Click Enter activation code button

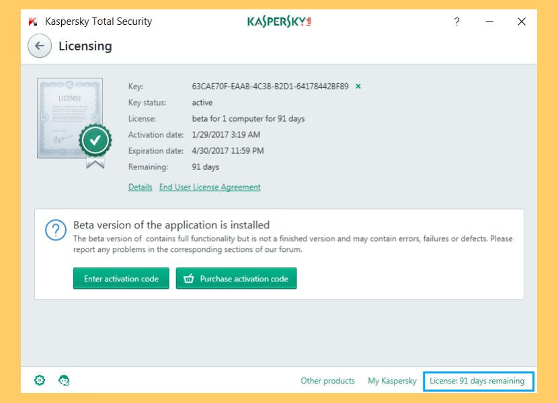point(122,279)
